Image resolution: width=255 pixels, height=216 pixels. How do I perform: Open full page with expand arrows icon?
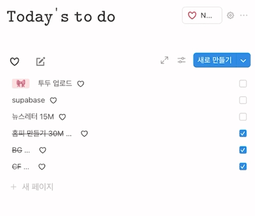pos(164,60)
